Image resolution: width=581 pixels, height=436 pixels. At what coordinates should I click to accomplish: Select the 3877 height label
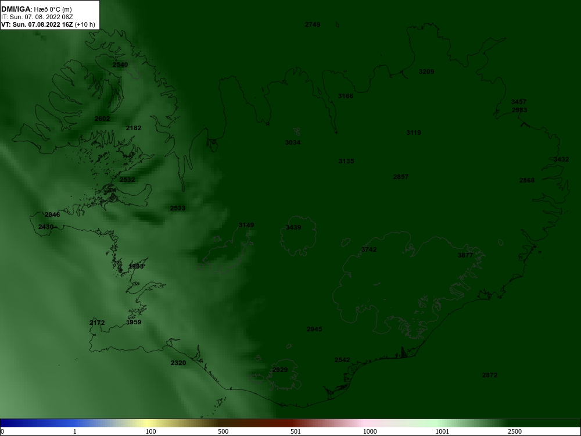click(465, 255)
